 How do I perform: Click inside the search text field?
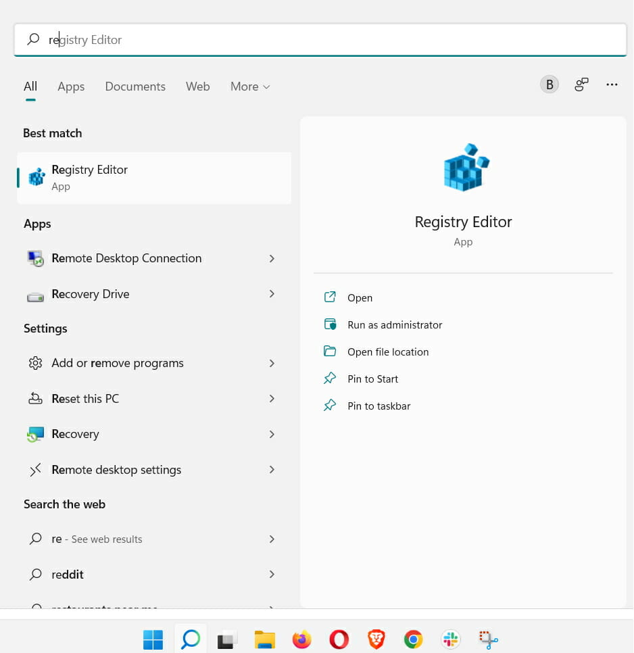[320, 40]
